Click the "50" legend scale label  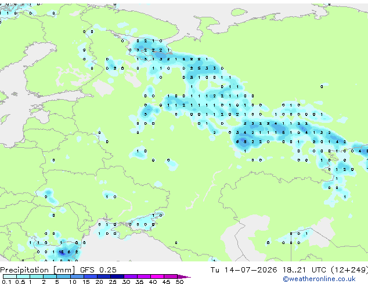(x=180, y=282)
